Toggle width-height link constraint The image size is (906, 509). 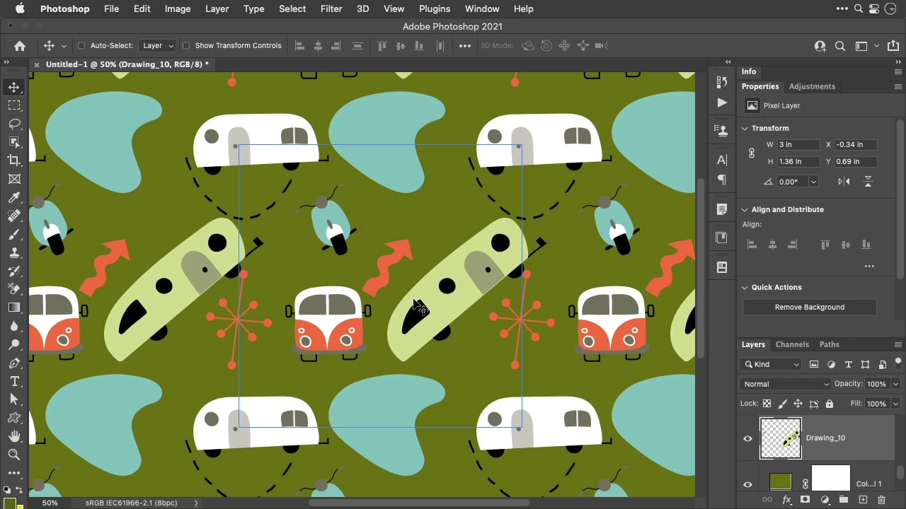click(752, 153)
